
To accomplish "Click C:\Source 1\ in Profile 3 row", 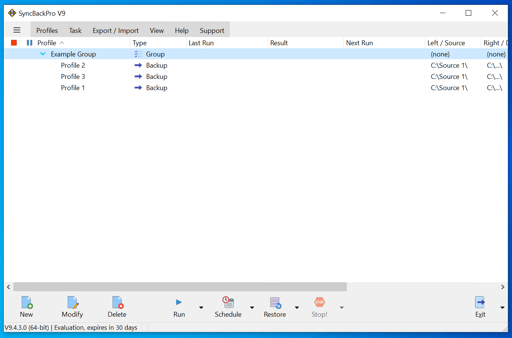I will pos(449,77).
